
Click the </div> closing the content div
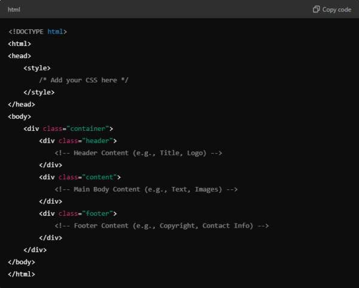click(x=51, y=201)
